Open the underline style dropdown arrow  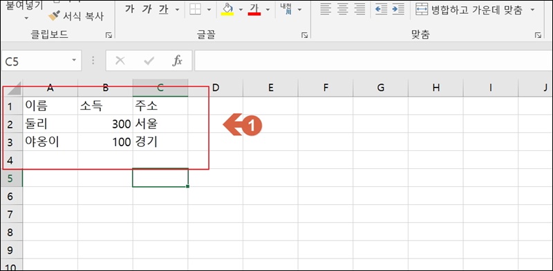[x=178, y=10]
